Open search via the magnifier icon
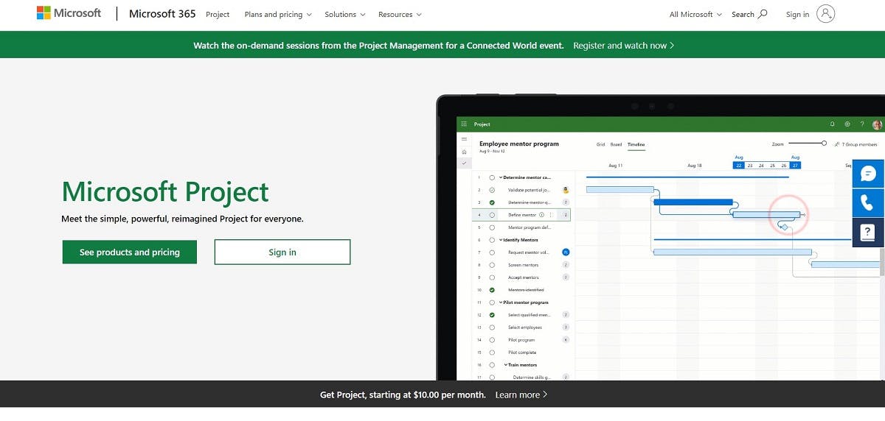Viewport: 885px width, 421px height. (x=763, y=14)
